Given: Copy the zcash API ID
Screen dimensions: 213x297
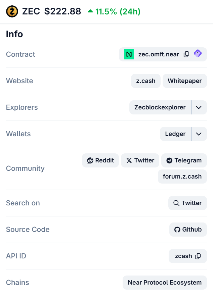Looking at the screenshot, I should [198, 256].
